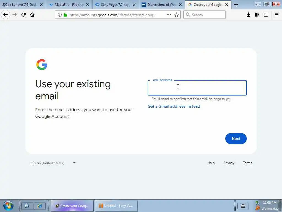Click the Google logo
Screen dimensions: 282x212
tap(42, 65)
